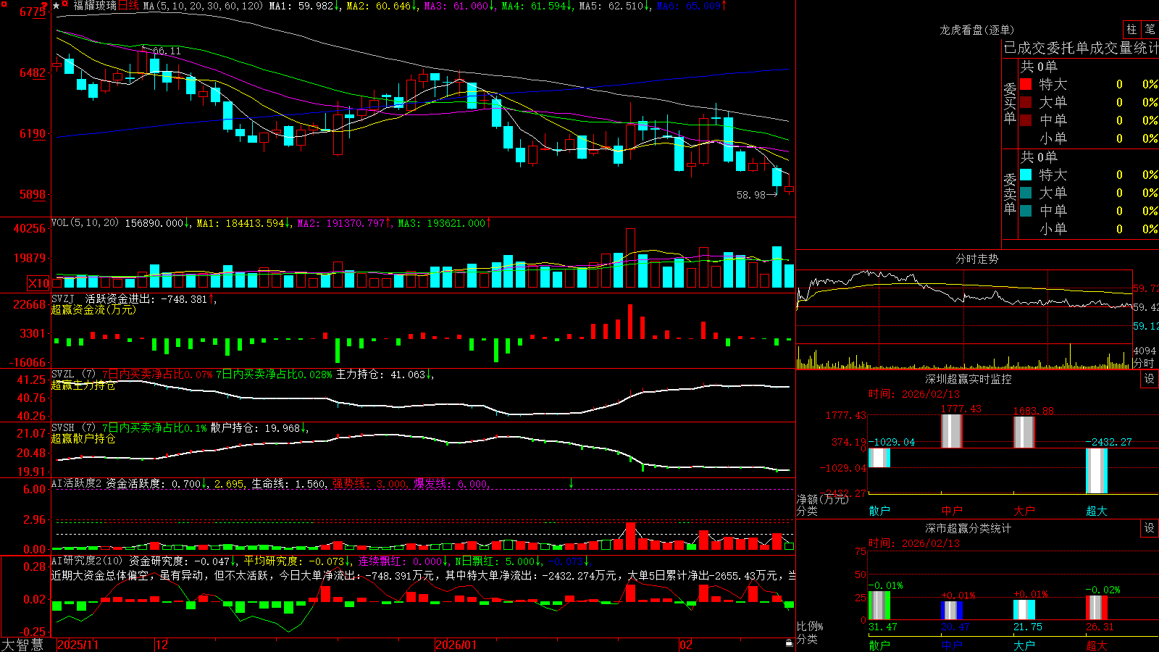Click AI活跃度2 indicator label
This screenshot has height=652, width=1159.
tap(77, 483)
